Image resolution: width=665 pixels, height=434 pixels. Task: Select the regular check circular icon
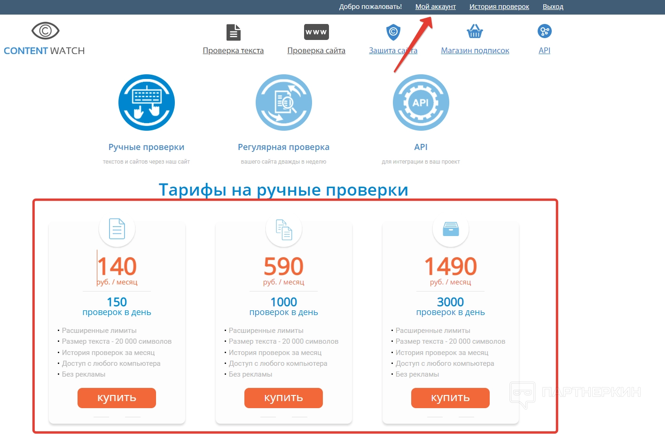click(284, 103)
